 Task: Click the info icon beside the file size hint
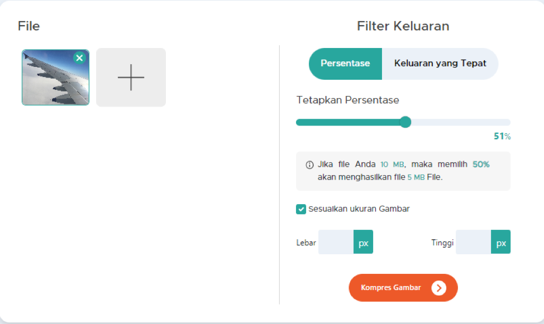309,165
